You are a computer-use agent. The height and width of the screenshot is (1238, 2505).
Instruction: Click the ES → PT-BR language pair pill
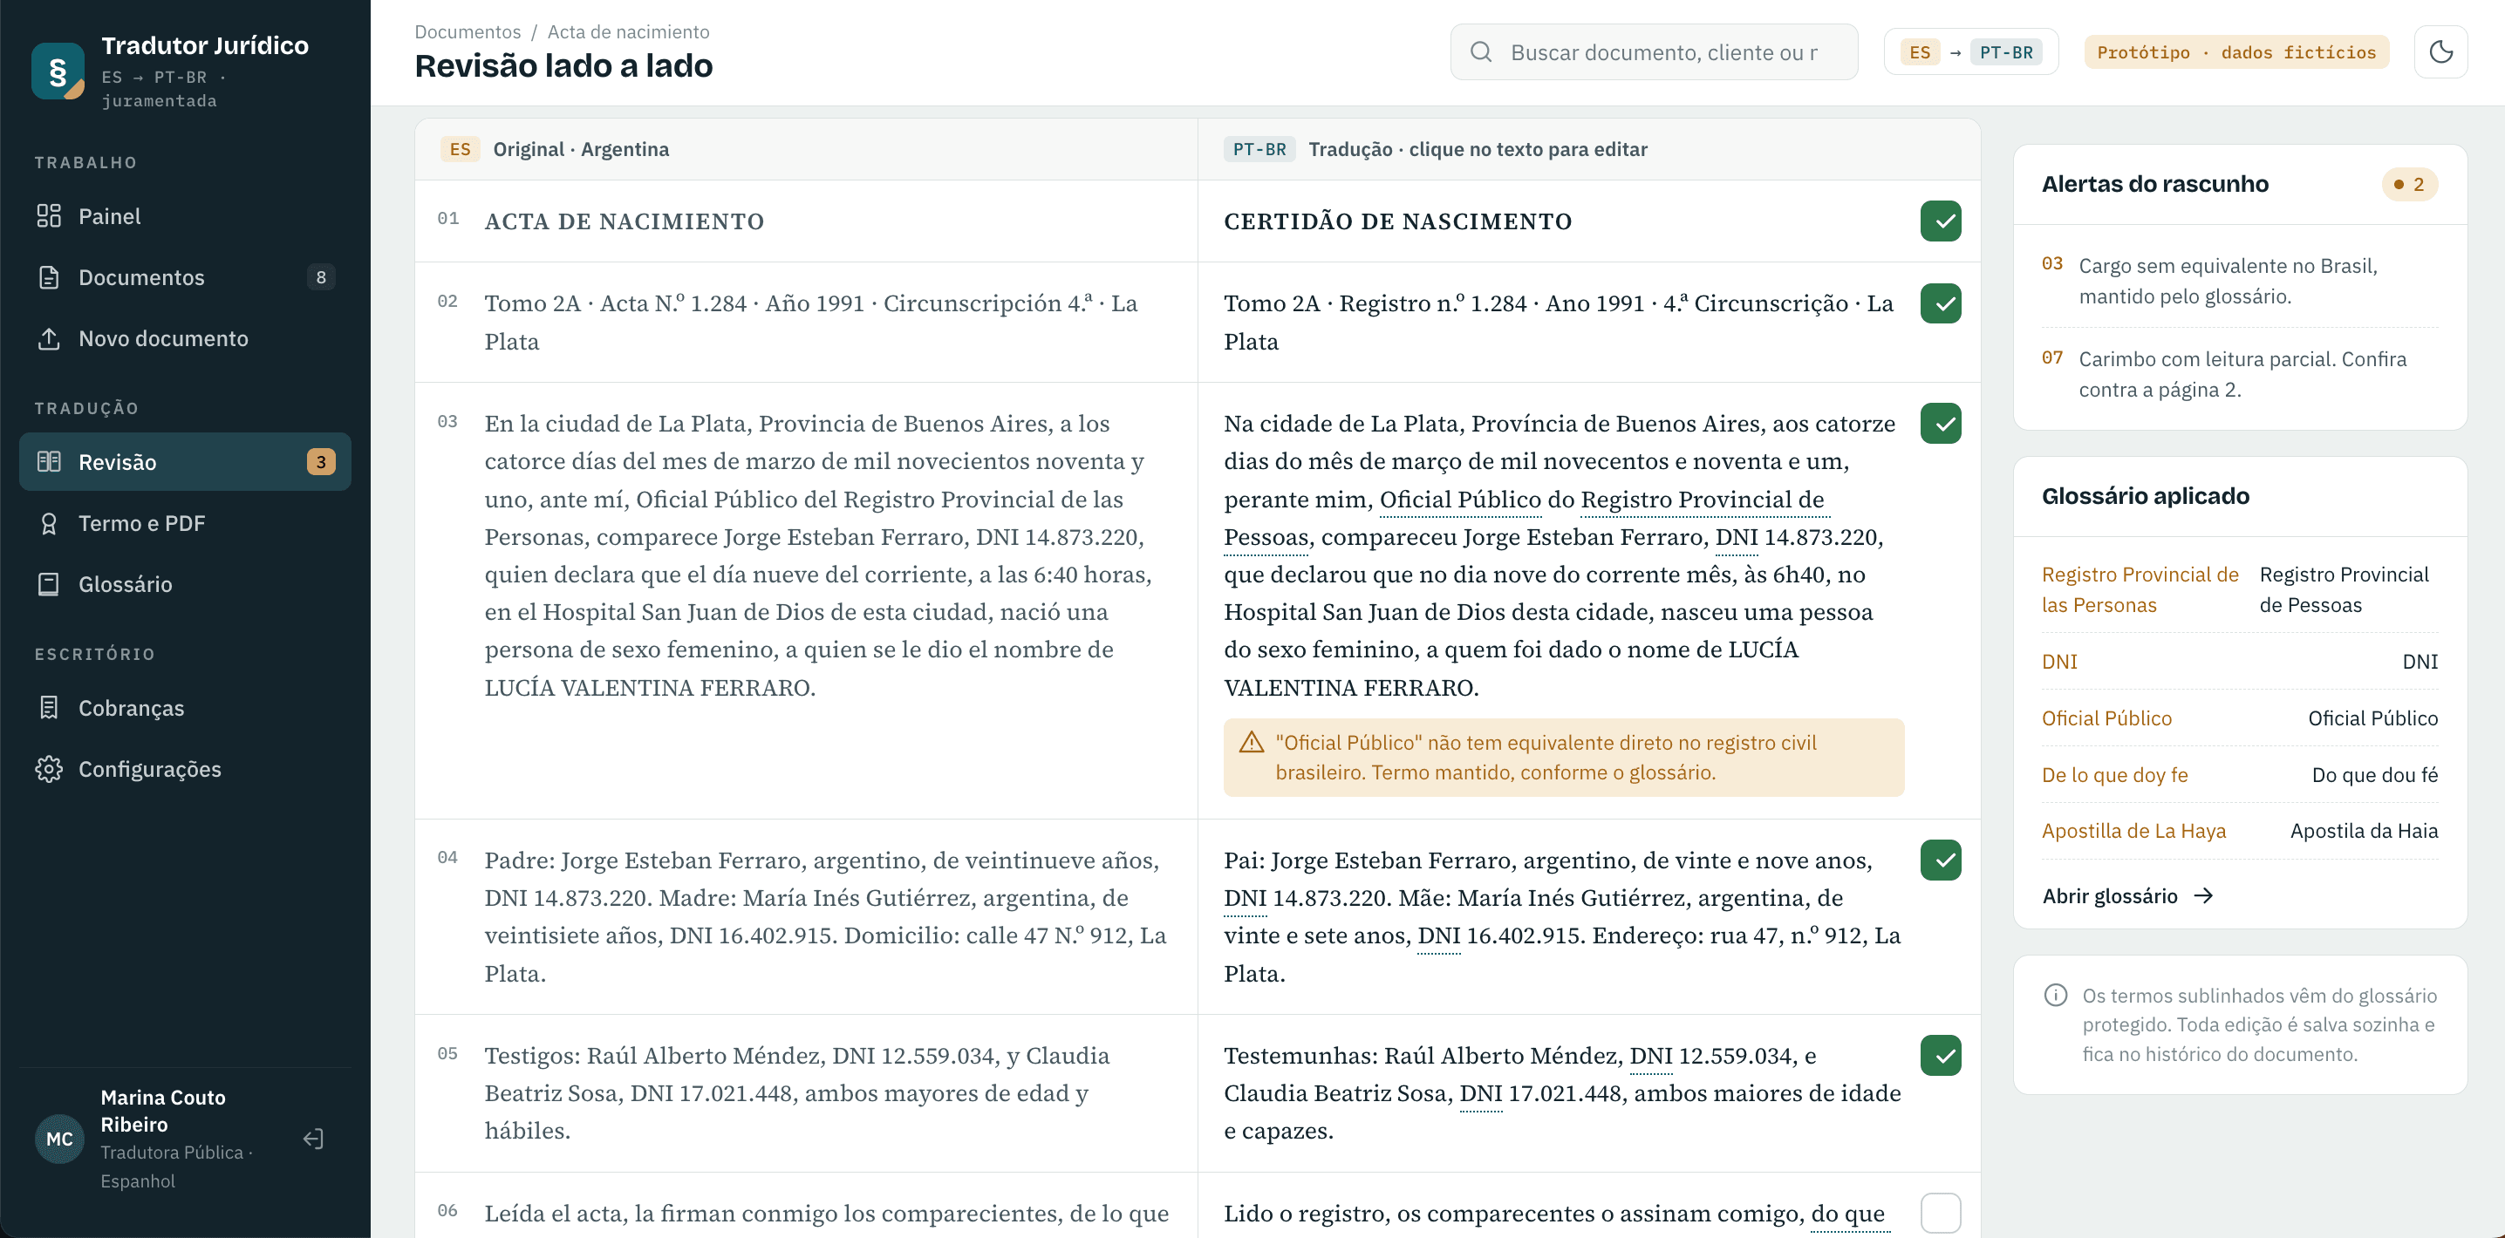click(x=1970, y=51)
